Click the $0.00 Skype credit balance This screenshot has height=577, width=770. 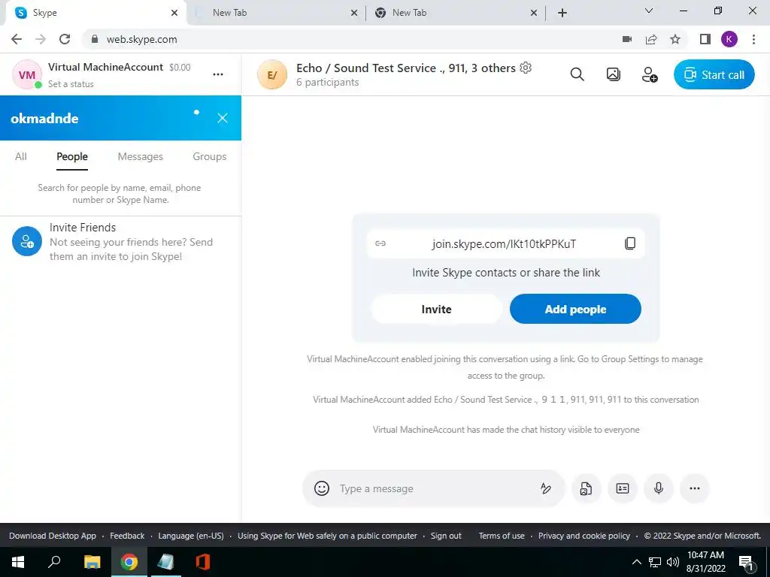point(180,67)
